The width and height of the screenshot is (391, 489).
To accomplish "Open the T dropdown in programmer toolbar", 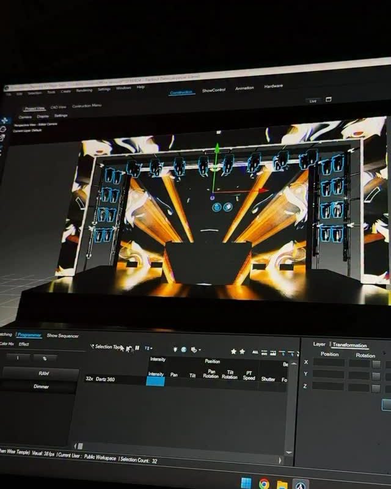I will pyautogui.click(x=148, y=348).
